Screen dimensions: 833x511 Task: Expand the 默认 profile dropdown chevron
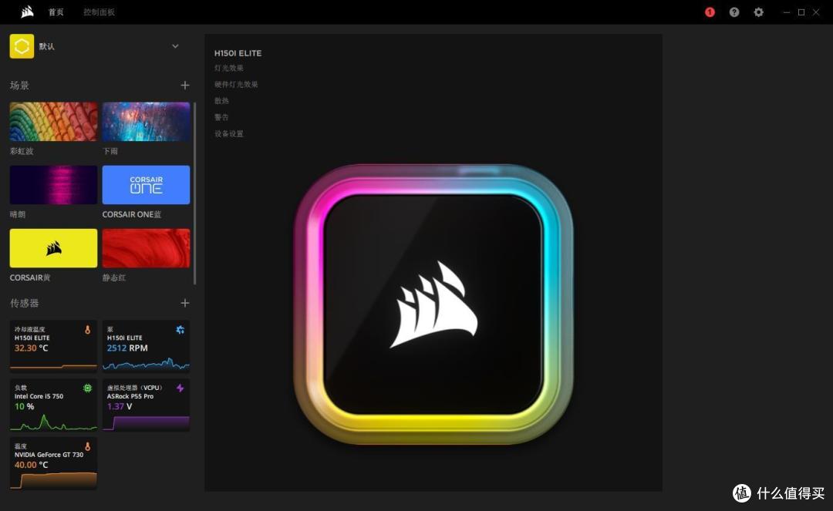[175, 46]
